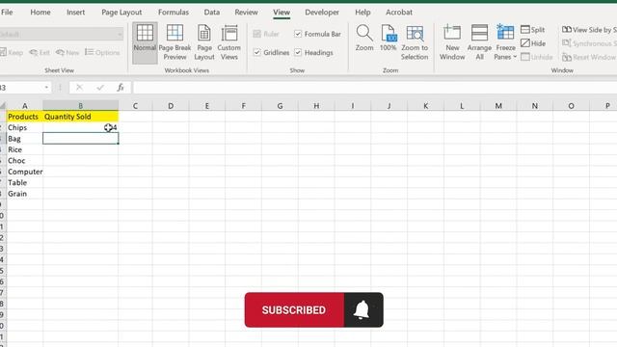Viewport: 617px width, 347px height.
Task: Open the Formulas tab
Action: [174, 13]
